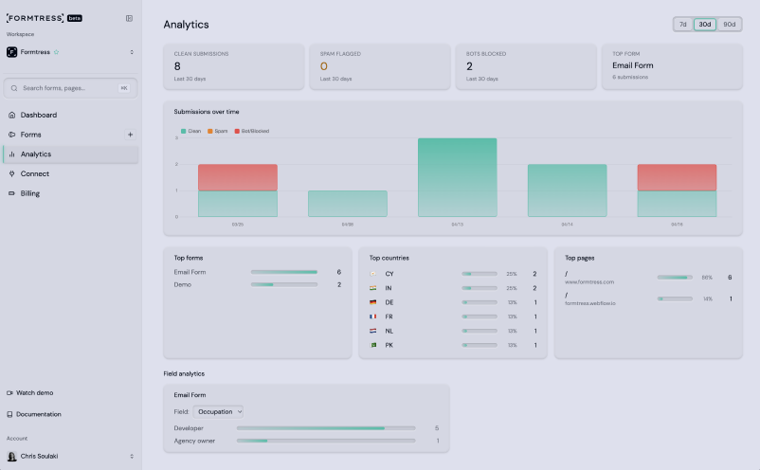Screen dimensions: 760x470
Task: Click the www.formtress.com top page entry
Action: click(x=589, y=281)
